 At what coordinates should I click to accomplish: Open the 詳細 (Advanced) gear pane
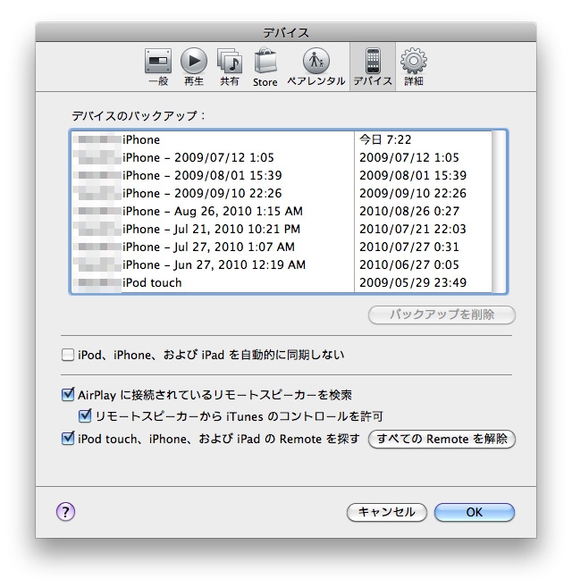(x=414, y=67)
